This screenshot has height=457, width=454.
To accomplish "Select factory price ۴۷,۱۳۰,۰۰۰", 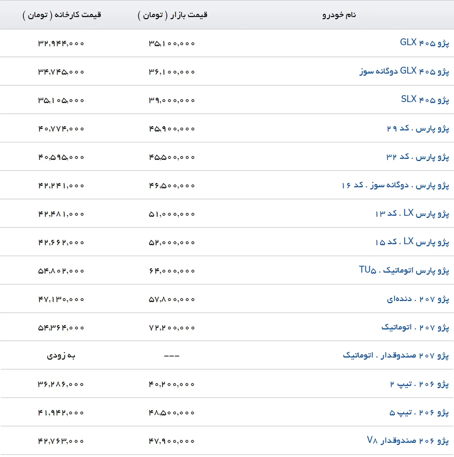I will (61, 299).
